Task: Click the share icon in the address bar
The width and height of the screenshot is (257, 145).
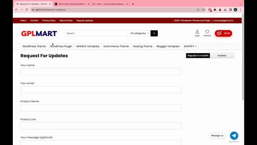Action: 198,10
